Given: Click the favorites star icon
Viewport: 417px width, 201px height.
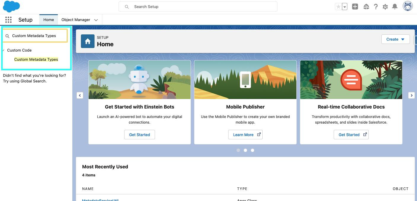Looking at the screenshot, I should pos(338,7).
